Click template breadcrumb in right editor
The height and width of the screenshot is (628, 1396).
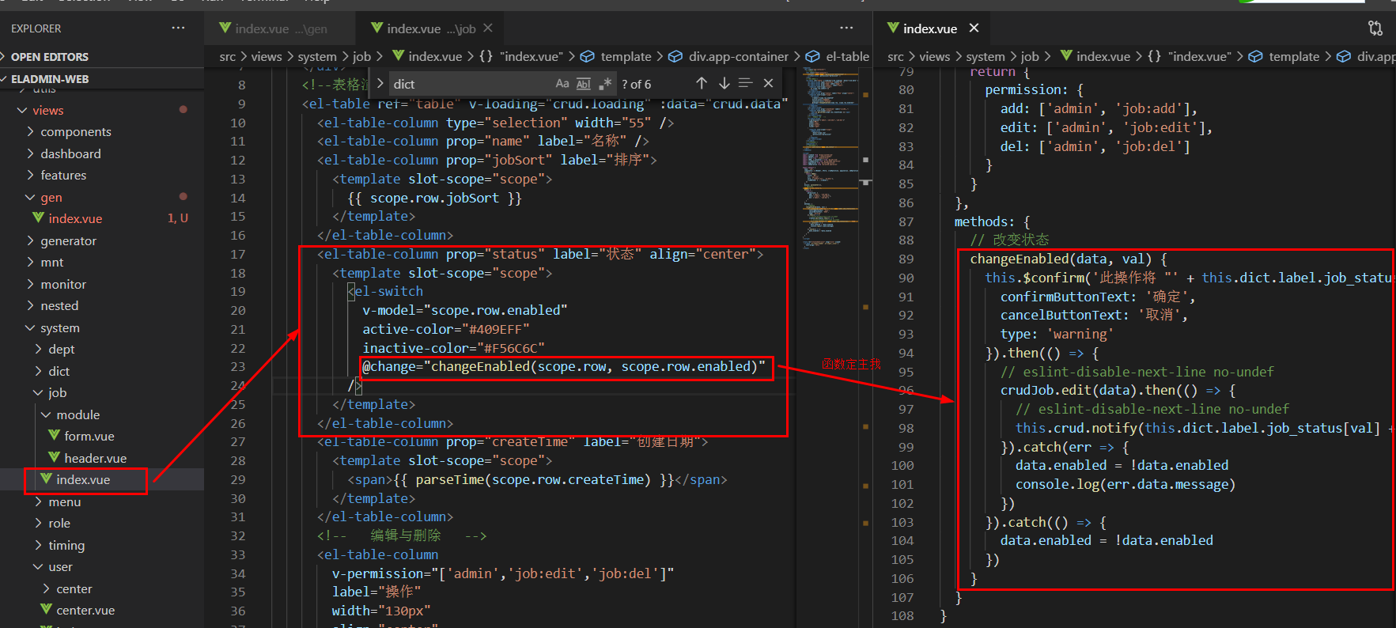click(x=1284, y=56)
